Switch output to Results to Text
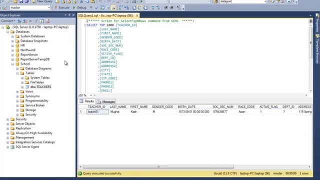 point(134,7)
